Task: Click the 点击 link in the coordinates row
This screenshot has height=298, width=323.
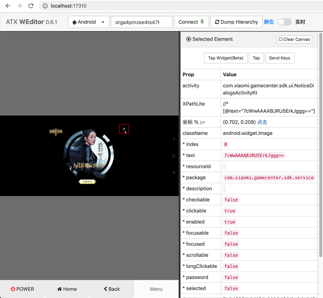Action: [x=262, y=122]
